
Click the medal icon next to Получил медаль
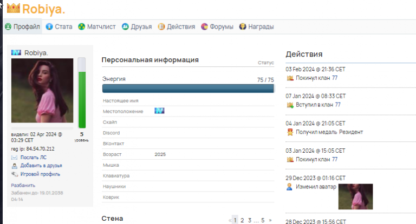click(290, 132)
